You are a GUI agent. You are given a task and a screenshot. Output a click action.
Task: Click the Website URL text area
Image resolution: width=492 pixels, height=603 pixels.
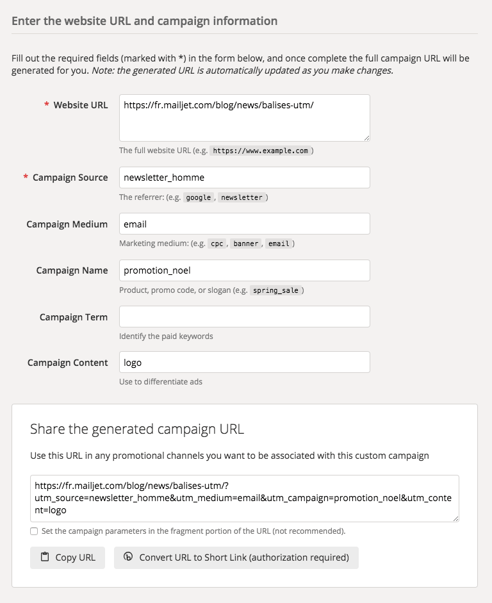245,118
